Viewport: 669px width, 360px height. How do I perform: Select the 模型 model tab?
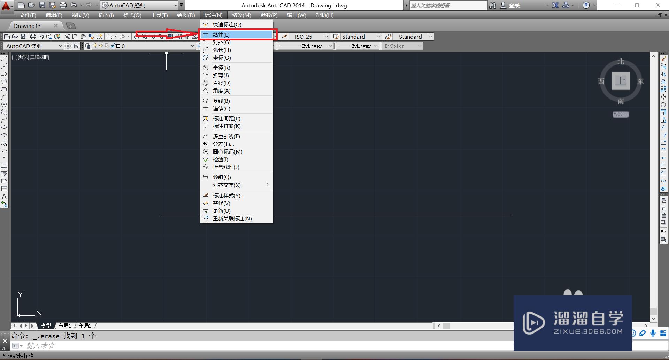pyautogui.click(x=46, y=326)
